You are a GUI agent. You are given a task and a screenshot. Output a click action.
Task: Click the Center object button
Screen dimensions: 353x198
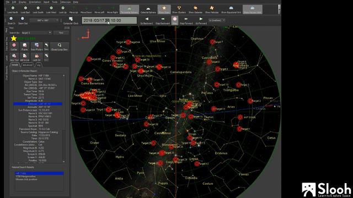coord(14,47)
